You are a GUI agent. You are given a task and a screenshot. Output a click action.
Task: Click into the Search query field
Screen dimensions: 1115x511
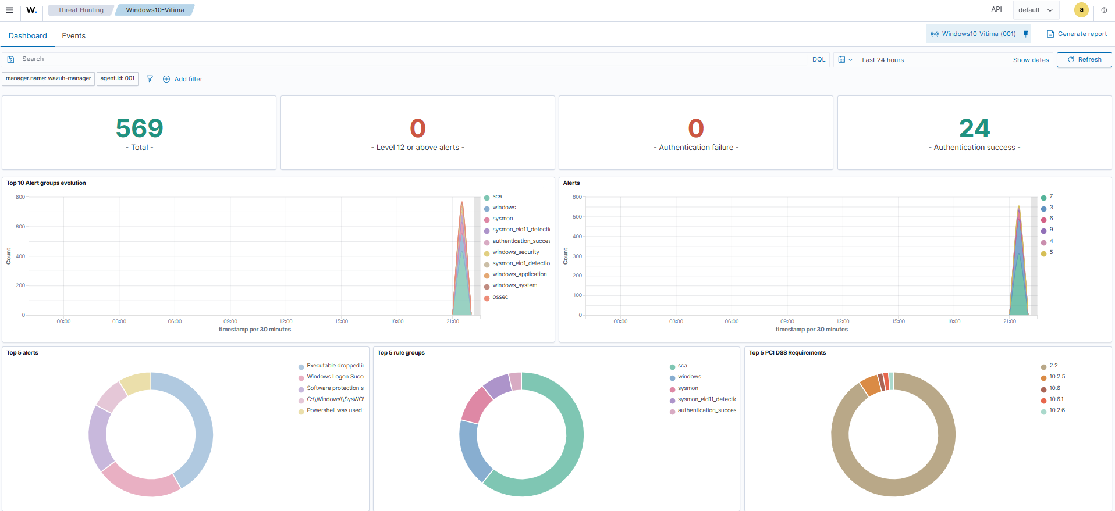[413, 59]
